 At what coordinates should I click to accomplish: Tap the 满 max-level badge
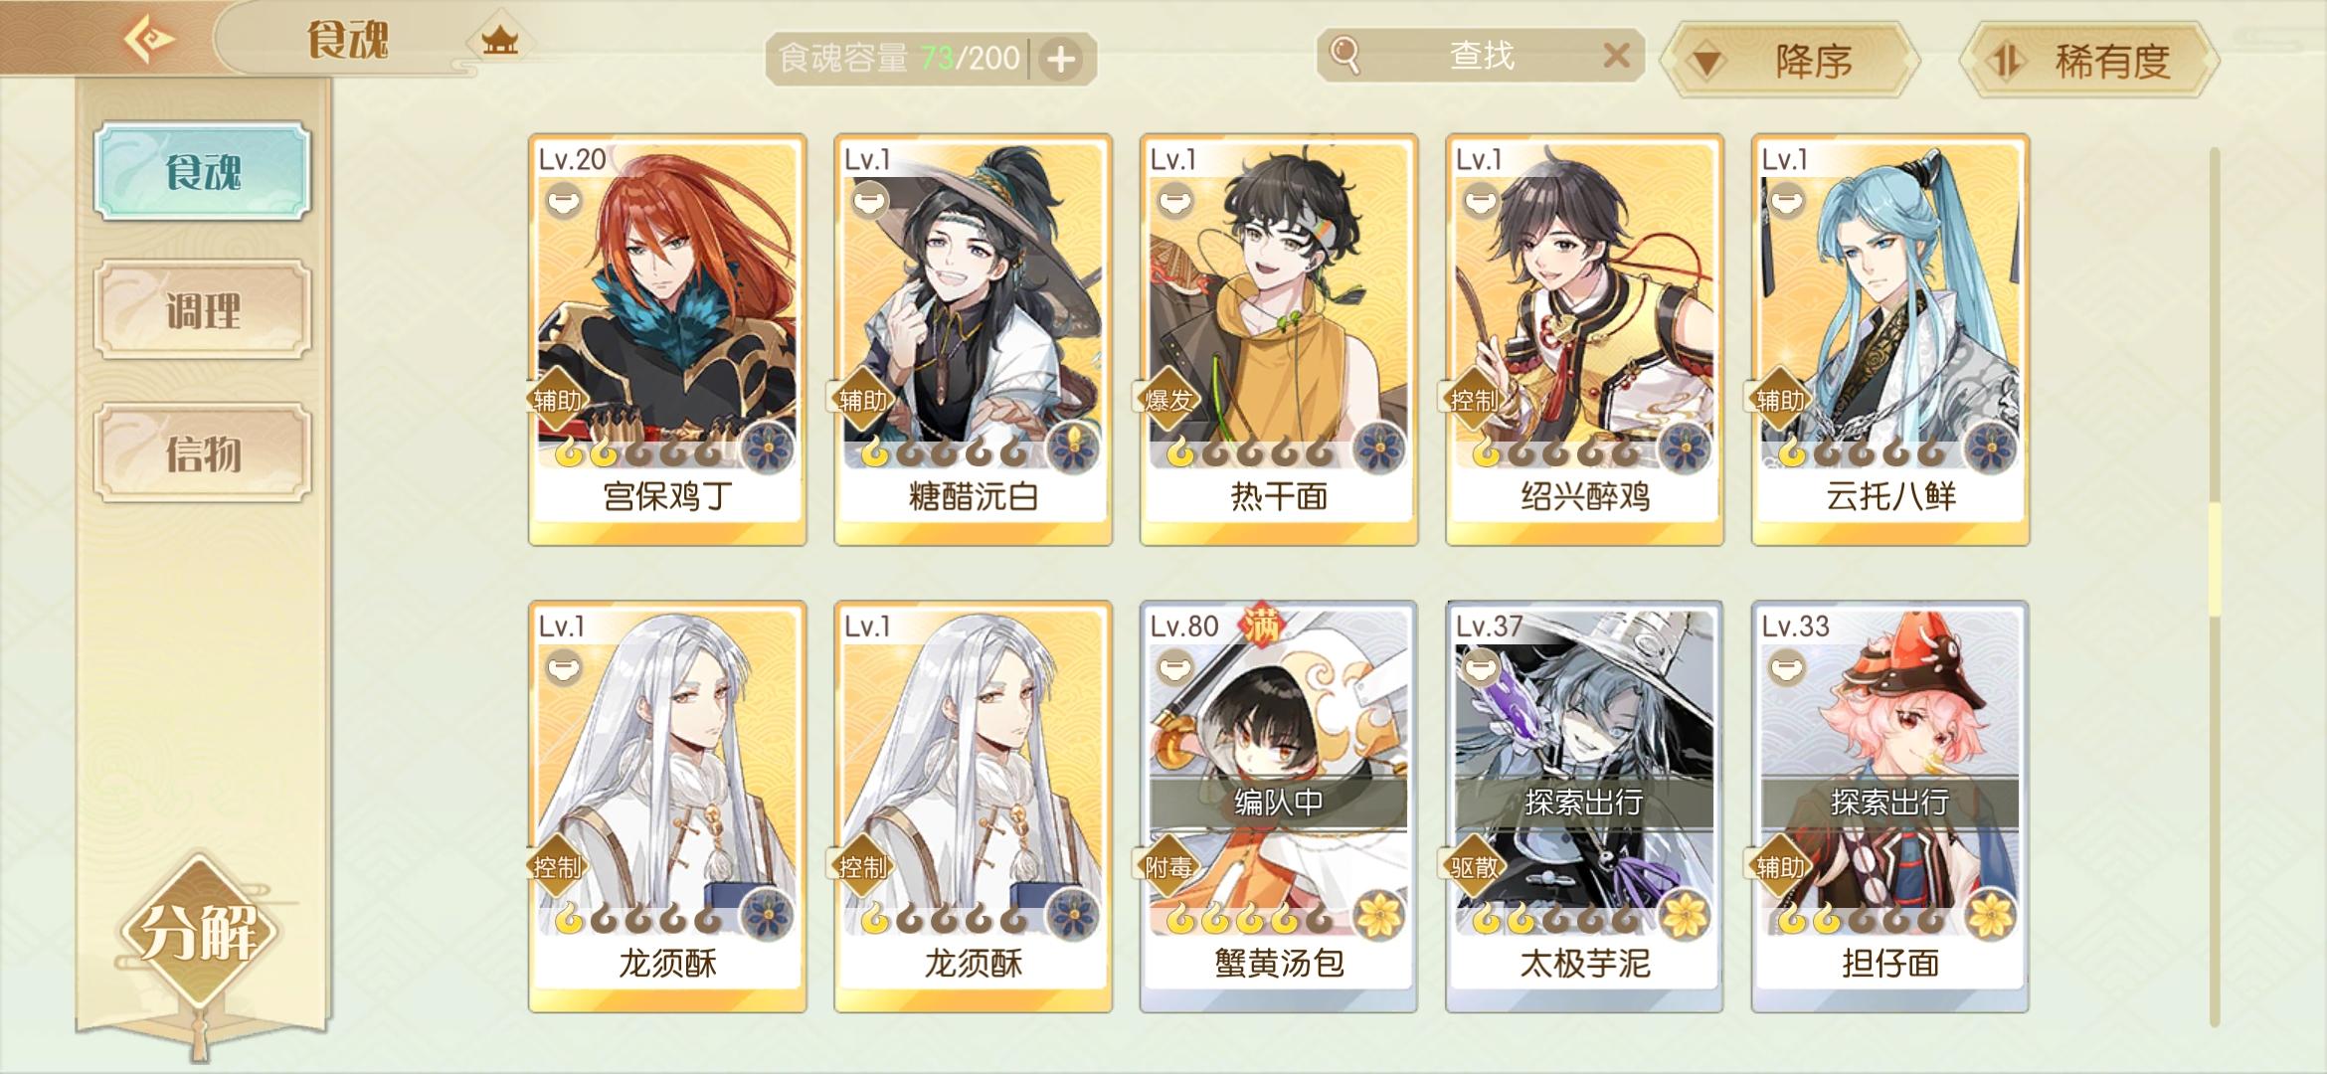coord(1262,626)
